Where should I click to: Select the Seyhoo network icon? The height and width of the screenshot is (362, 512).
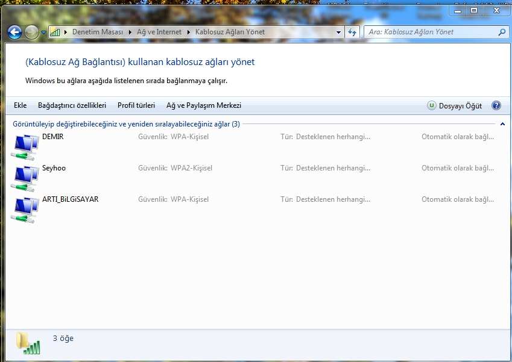[25, 178]
